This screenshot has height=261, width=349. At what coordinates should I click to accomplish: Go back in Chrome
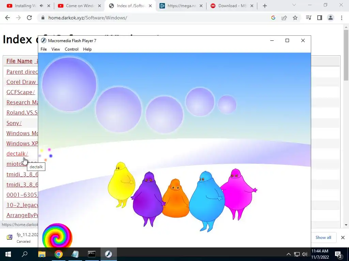(7, 18)
